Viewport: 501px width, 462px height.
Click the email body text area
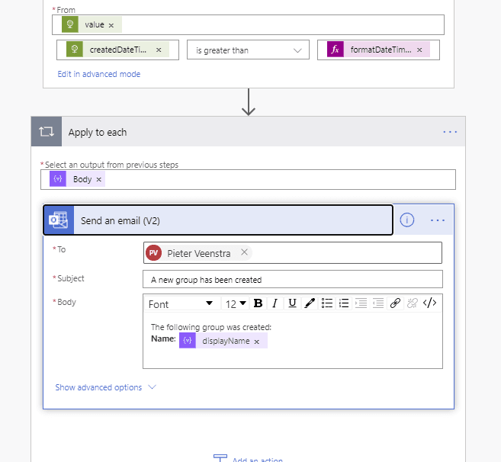pyautogui.click(x=293, y=341)
